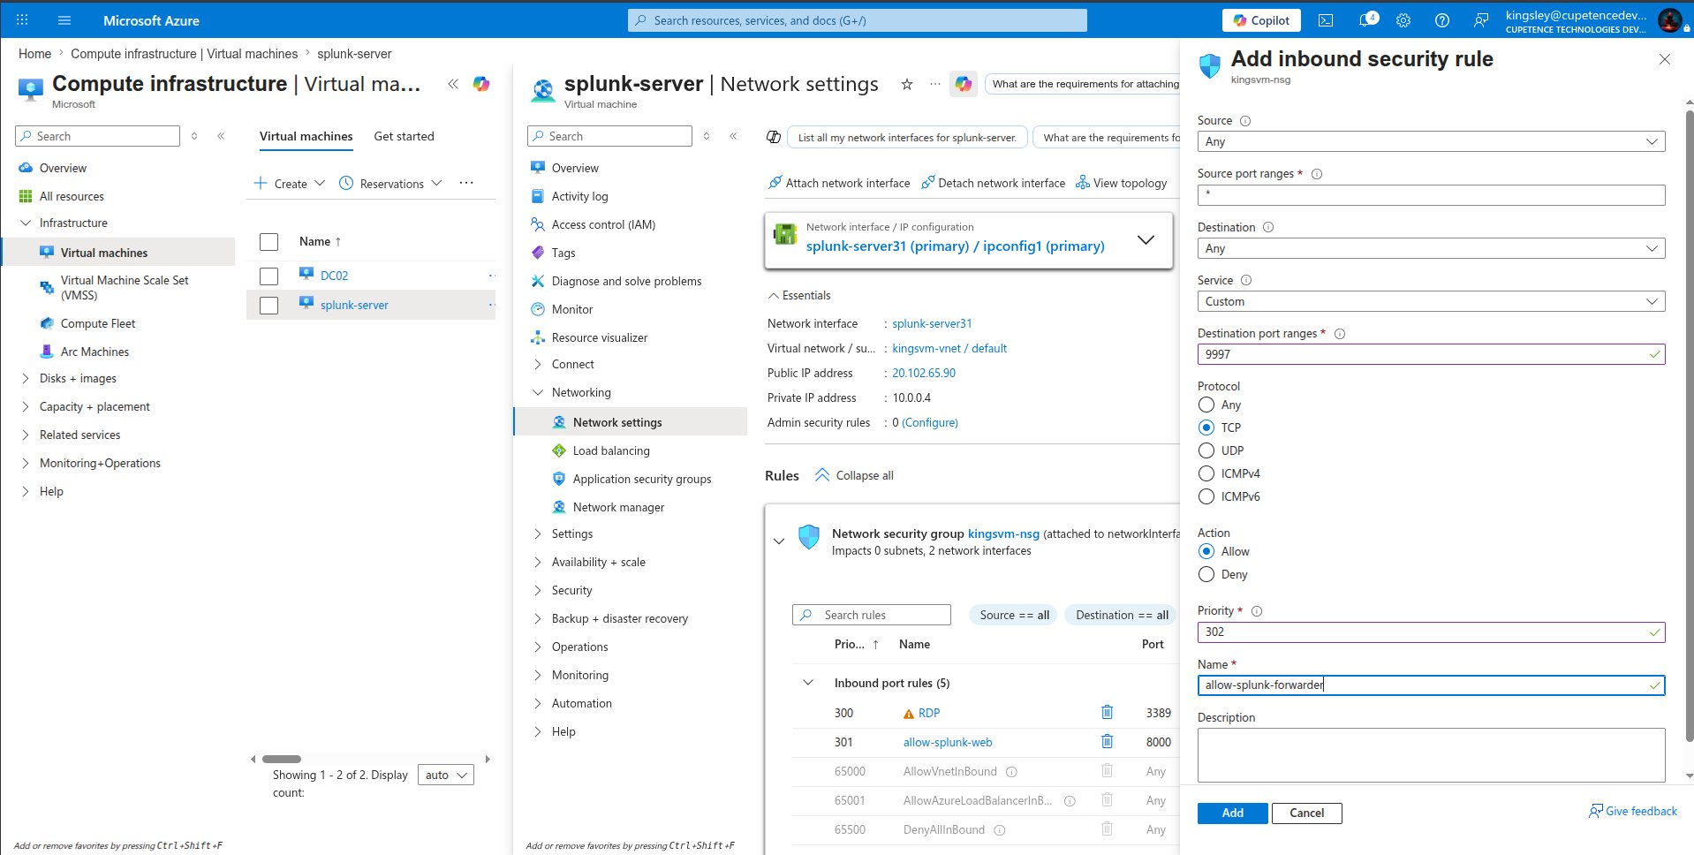Screen dimensions: 1694x855
Task: Expand the network interface IP configuration chevron
Action: (x=1146, y=239)
